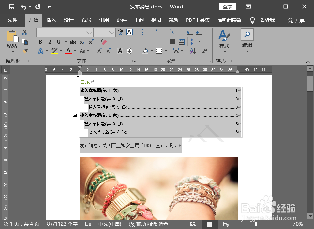The image size is (314, 229).
Task: Switch to the 审阅 tab
Action: (139, 20)
